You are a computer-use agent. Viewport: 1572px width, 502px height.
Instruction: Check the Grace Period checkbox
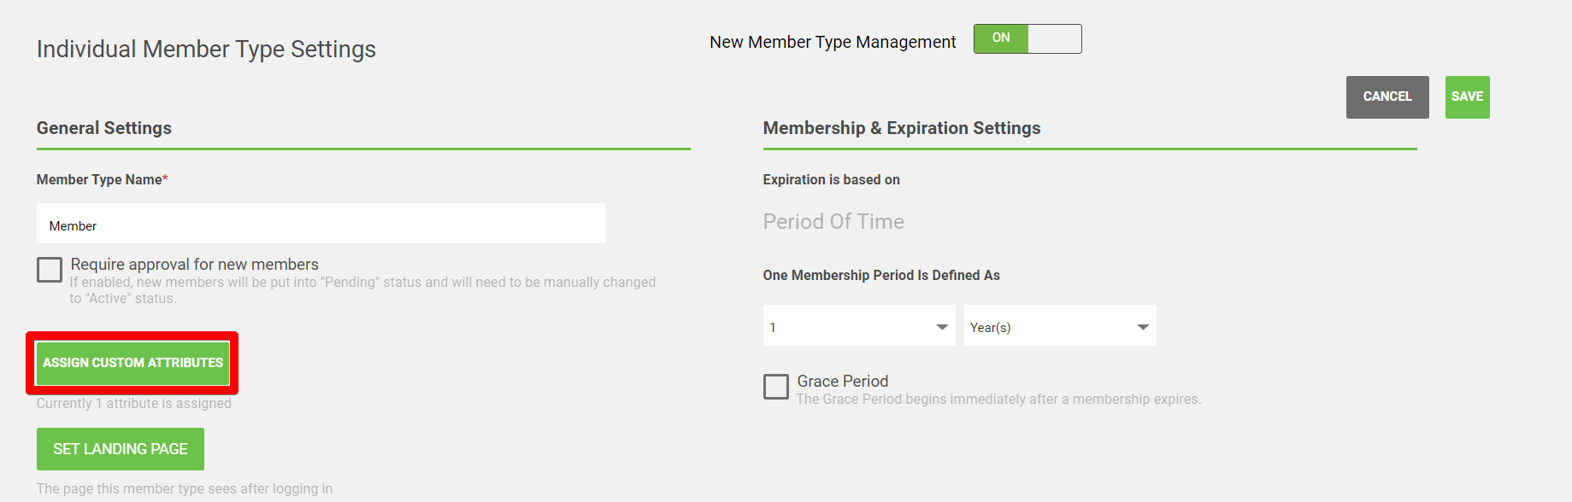click(776, 387)
